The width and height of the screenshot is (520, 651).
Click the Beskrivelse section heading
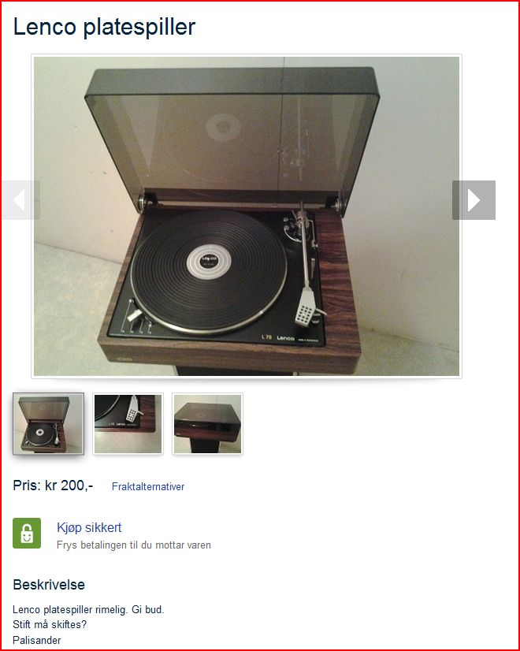[49, 585]
